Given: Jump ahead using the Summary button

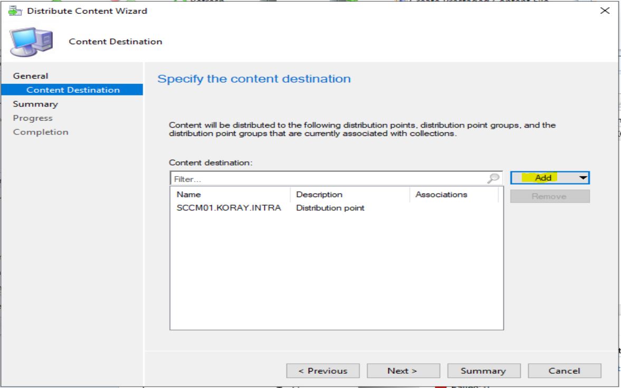Looking at the screenshot, I should coord(484,371).
